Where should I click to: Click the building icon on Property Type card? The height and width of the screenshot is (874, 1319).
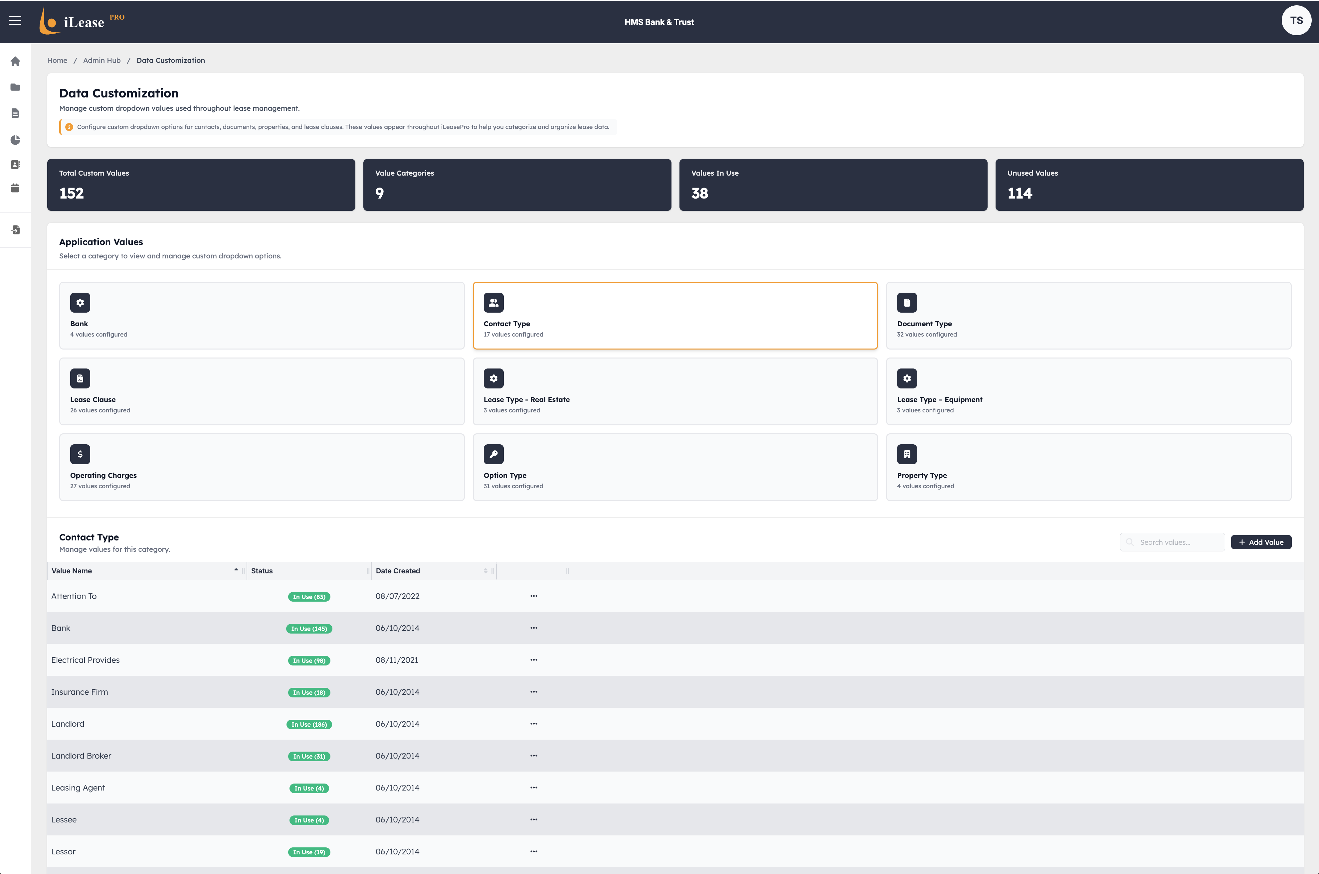907,454
